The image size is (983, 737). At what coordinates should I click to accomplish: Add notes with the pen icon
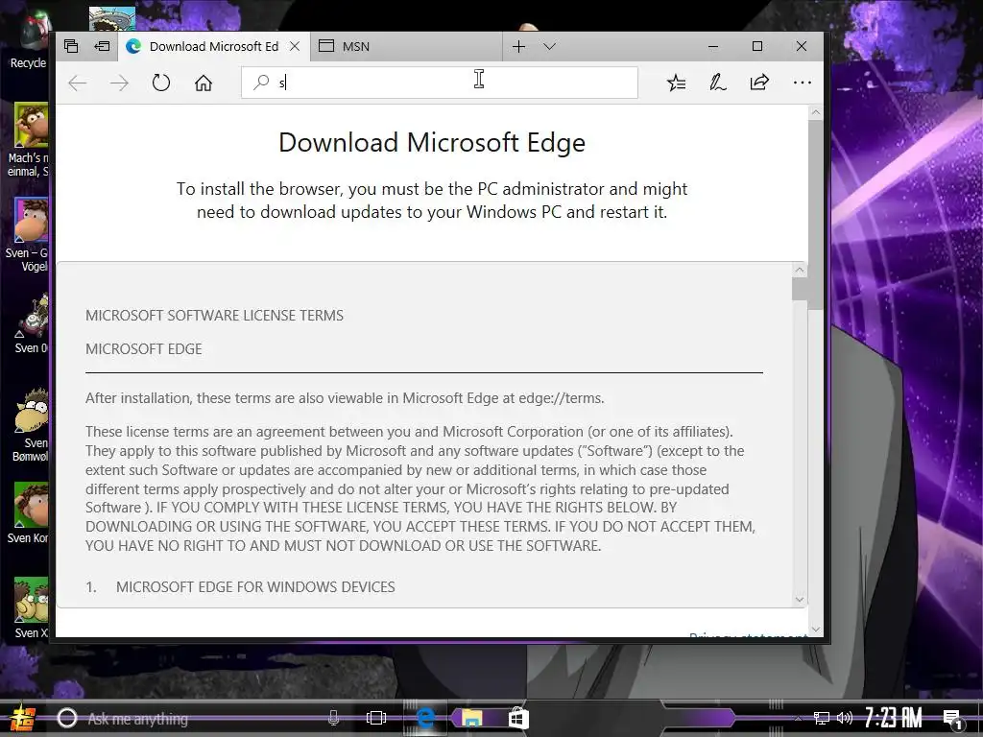[x=717, y=83]
